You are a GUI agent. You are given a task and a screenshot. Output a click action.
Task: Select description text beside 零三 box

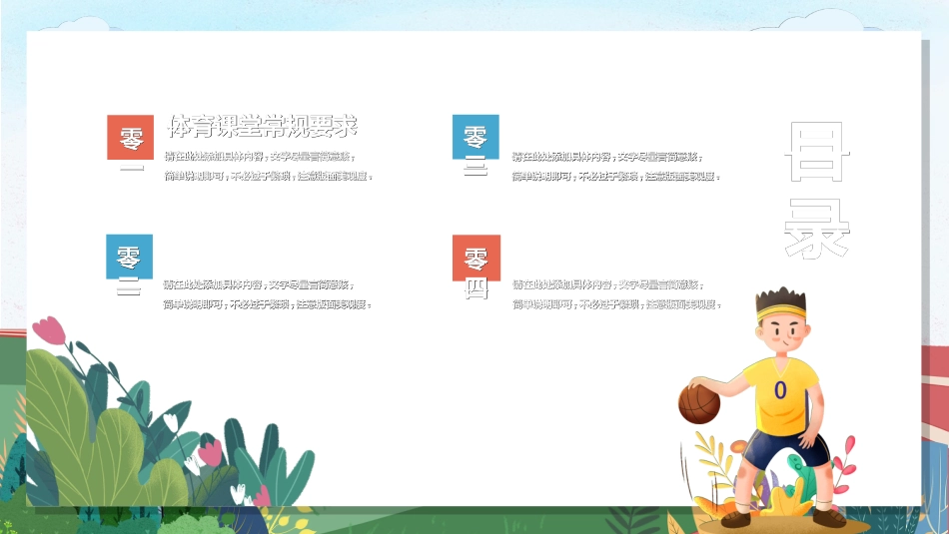(x=616, y=167)
